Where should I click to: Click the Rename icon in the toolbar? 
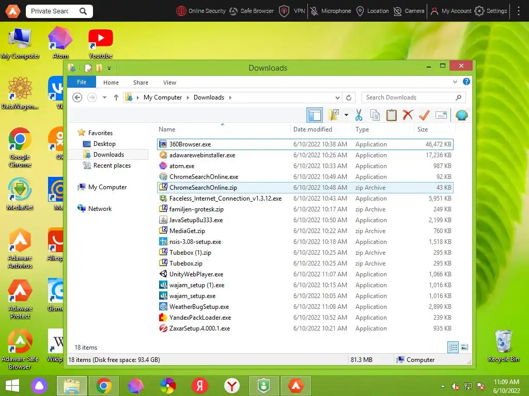click(441, 115)
